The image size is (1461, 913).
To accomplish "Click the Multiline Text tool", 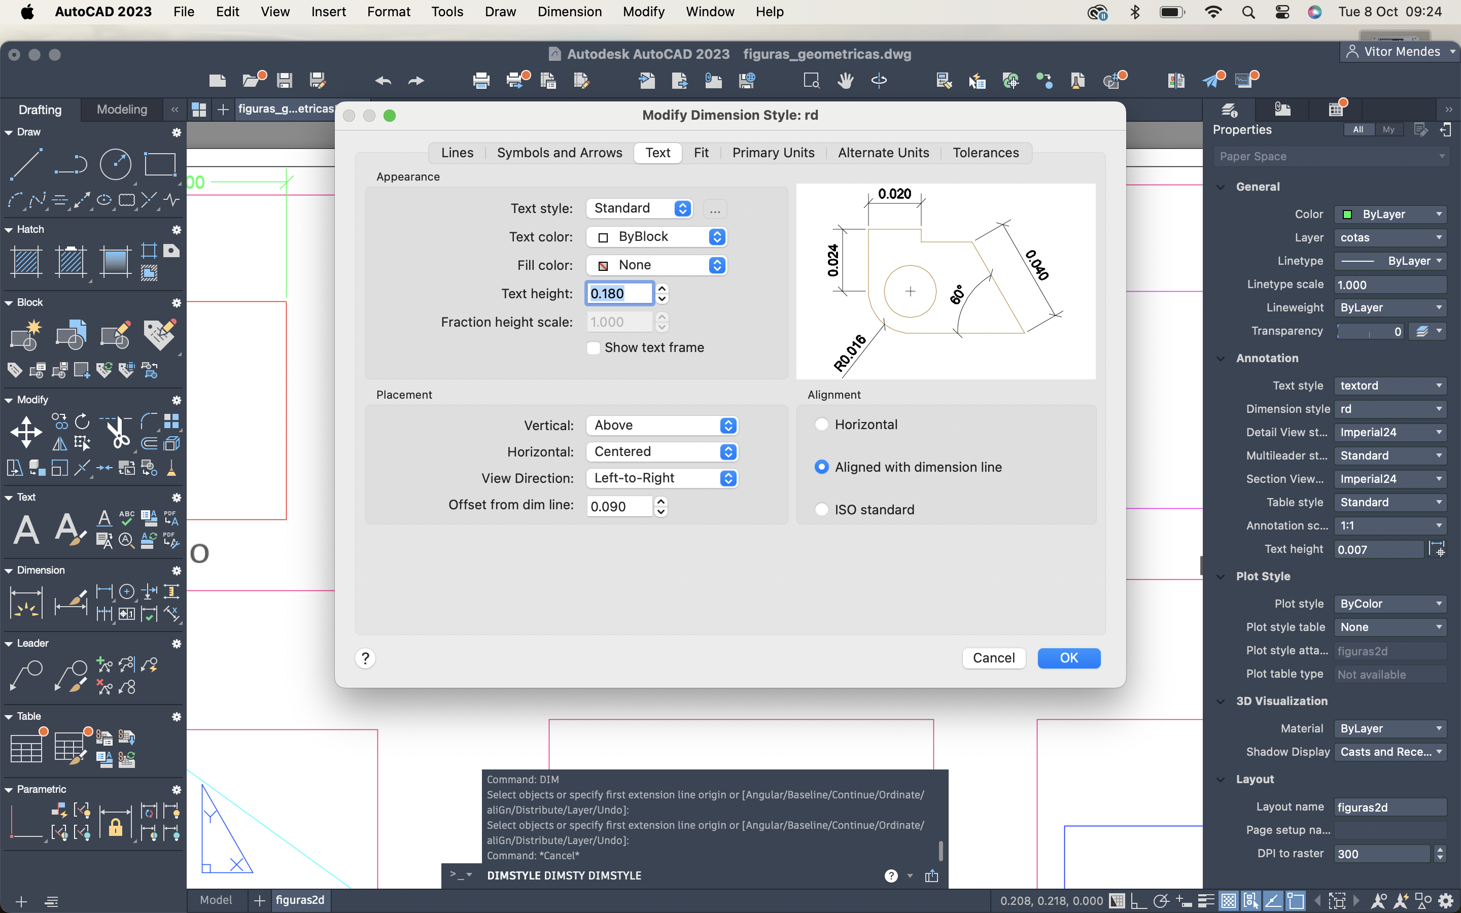I will [26, 530].
